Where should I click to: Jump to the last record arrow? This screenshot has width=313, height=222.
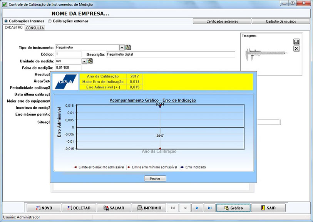(209, 208)
